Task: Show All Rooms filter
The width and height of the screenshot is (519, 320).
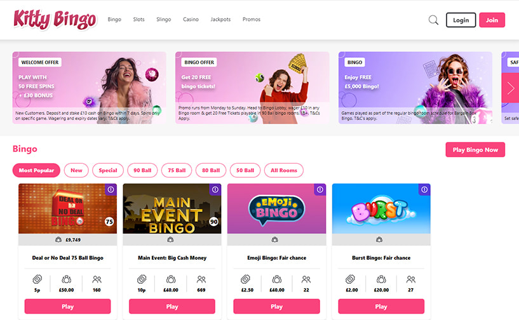Action: tap(284, 170)
